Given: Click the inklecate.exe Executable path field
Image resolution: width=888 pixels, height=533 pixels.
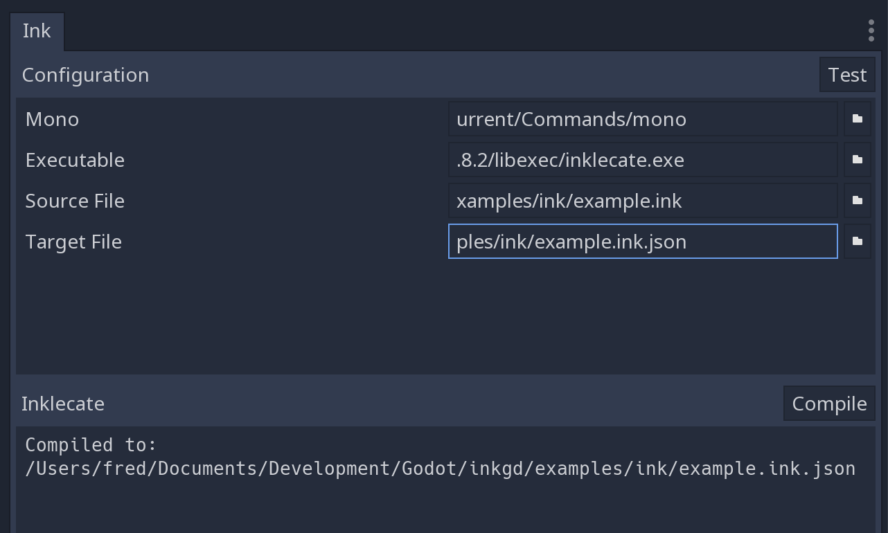Looking at the screenshot, I should pos(642,160).
